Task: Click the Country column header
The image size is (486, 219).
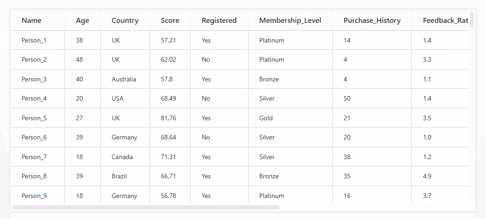Action: 125,21
